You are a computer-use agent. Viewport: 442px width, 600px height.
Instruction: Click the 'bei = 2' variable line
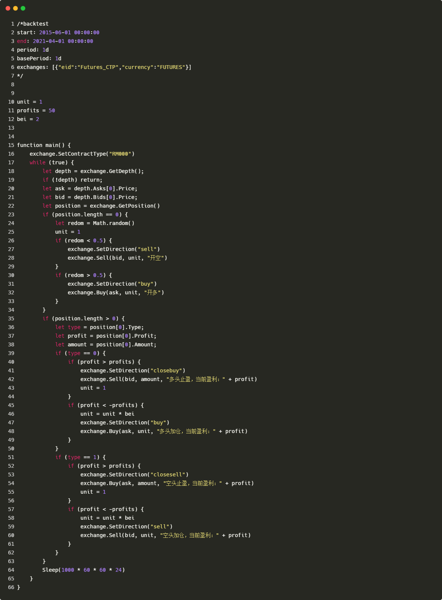(28, 119)
